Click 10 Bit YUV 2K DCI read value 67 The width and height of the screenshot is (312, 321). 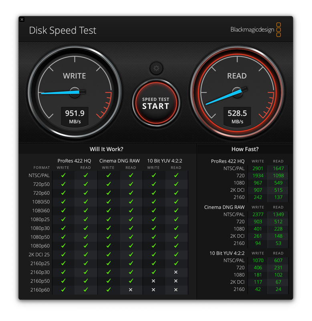point(278,282)
